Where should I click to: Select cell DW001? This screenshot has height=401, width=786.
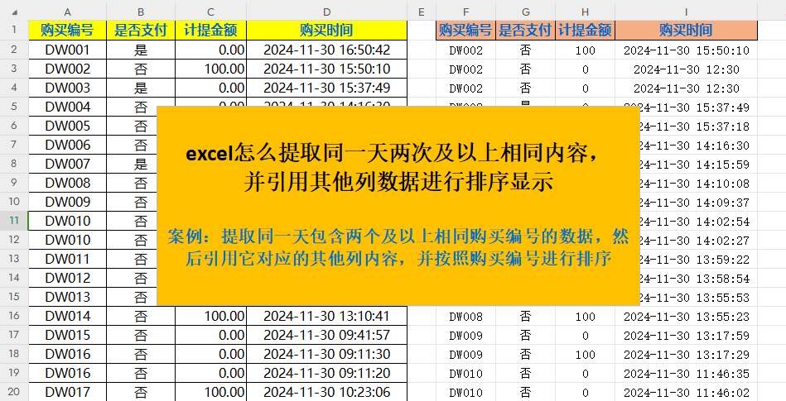[68, 50]
